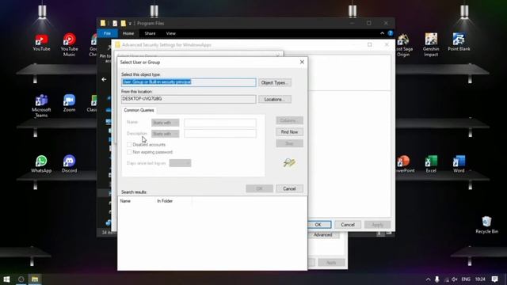
Task: Click OK in Advanced Security Settings
Action: point(318,225)
